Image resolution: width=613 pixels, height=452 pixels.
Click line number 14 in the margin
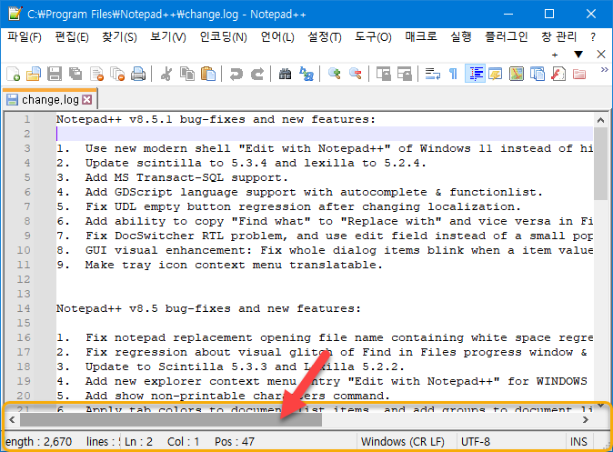tap(24, 308)
